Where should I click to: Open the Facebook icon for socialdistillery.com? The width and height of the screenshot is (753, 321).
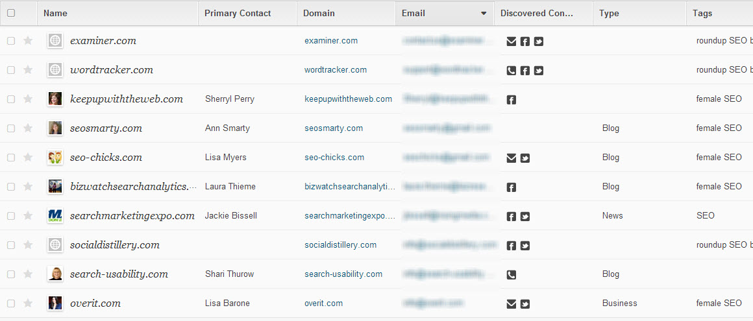(512, 246)
